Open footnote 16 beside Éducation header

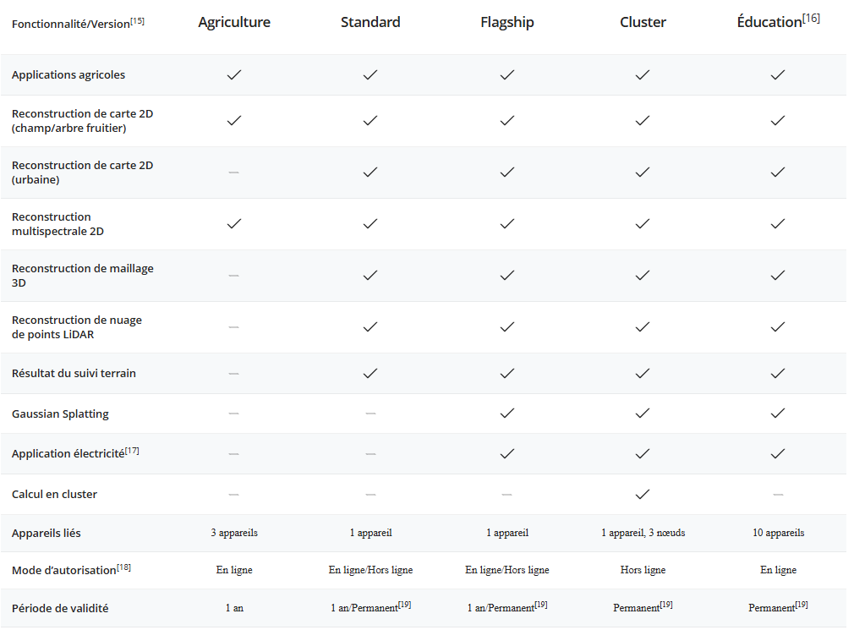[x=811, y=18]
